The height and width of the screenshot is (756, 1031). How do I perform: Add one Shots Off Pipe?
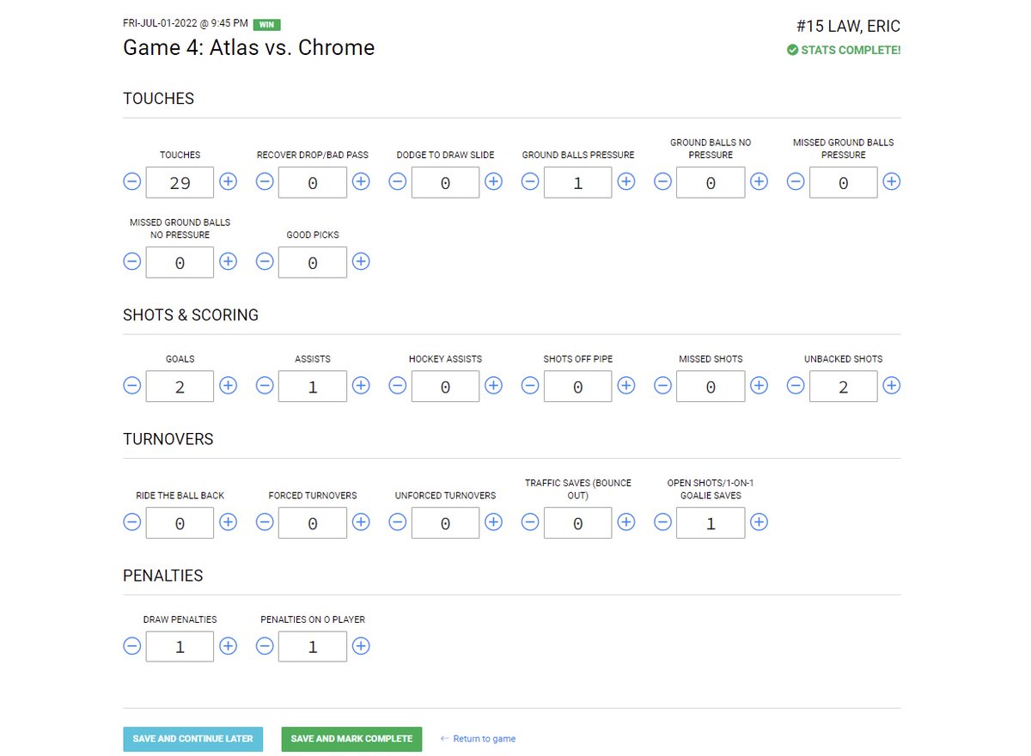[x=626, y=386]
